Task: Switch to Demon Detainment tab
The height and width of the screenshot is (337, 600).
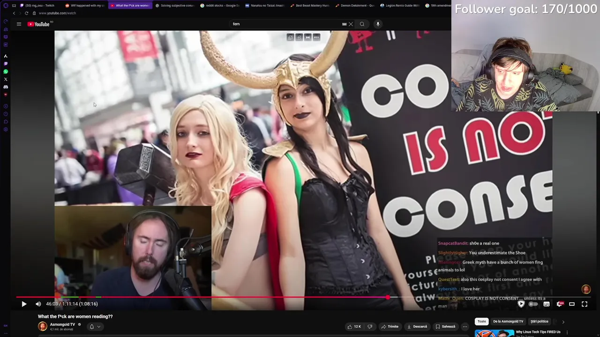Action: point(354,5)
